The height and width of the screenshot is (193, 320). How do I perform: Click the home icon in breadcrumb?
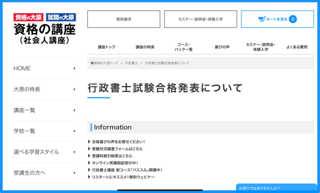(92, 63)
